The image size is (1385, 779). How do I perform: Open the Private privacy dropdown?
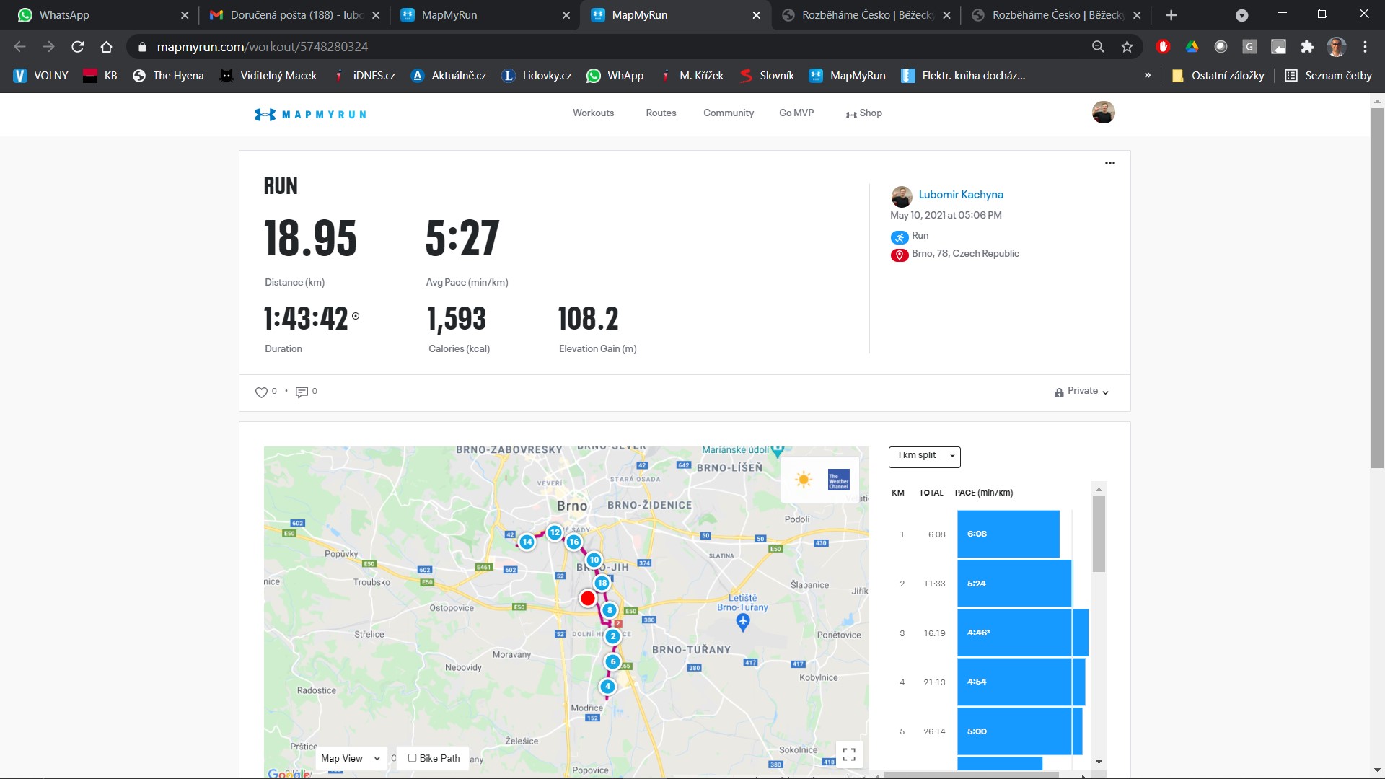1081,392
